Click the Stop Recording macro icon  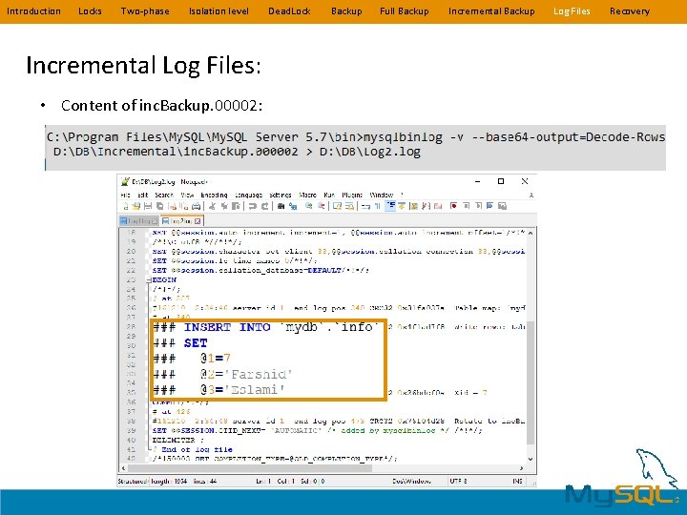click(x=467, y=206)
